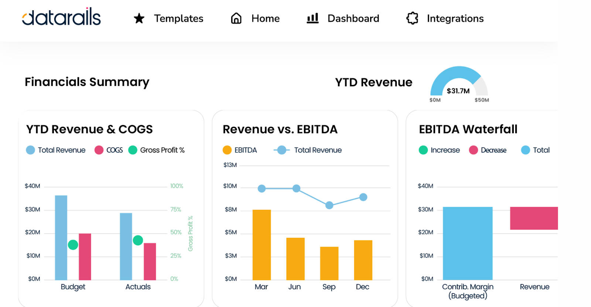The width and height of the screenshot is (591, 307).
Task: Select the $31.7M gauge value
Action: tap(458, 91)
